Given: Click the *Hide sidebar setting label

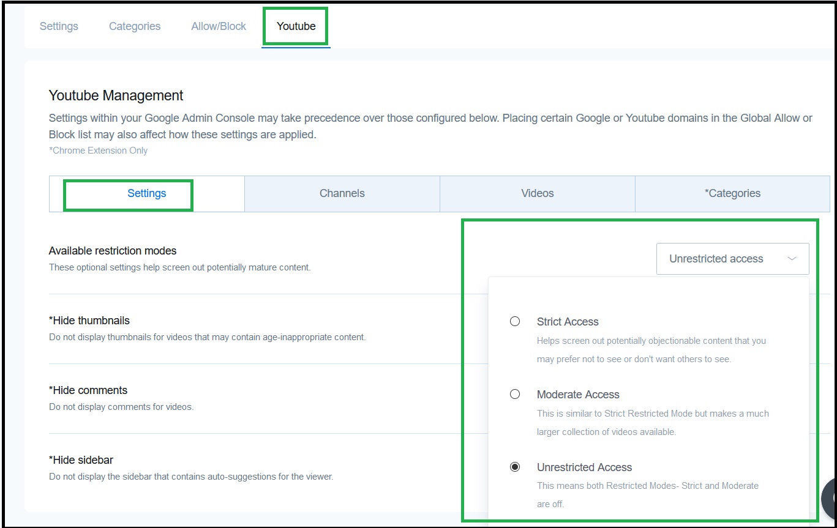Looking at the screenshot, I should tap(81, 460).
